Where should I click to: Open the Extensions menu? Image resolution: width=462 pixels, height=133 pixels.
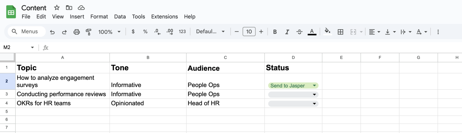coord(164,16)
